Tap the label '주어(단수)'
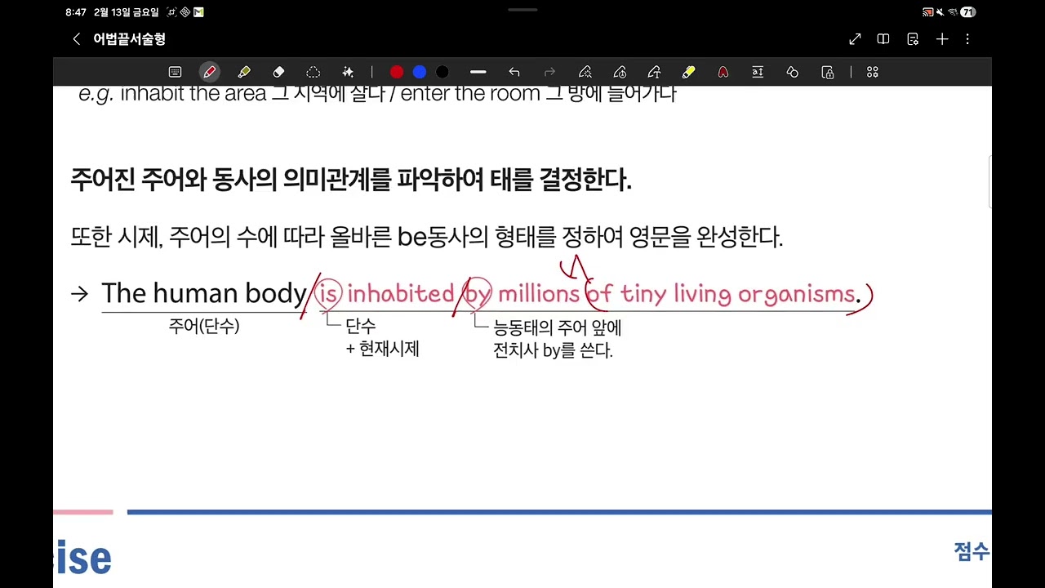 (x=204, y=327)
